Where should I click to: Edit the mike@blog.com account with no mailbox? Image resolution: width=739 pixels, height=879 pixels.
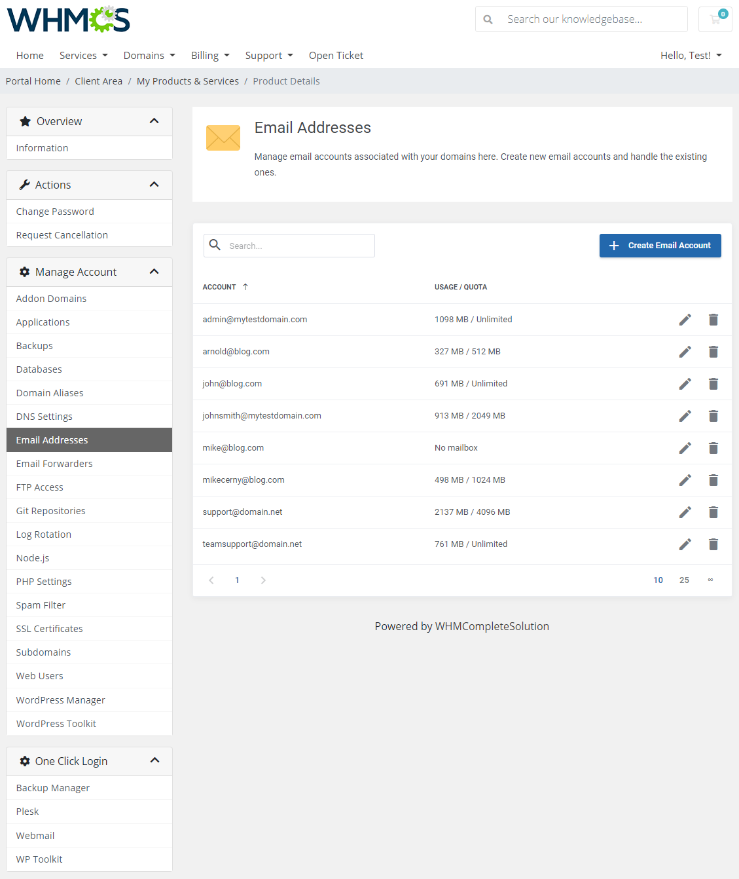click(x=685, y=448)
